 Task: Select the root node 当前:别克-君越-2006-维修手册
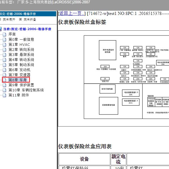click(27, 29)
